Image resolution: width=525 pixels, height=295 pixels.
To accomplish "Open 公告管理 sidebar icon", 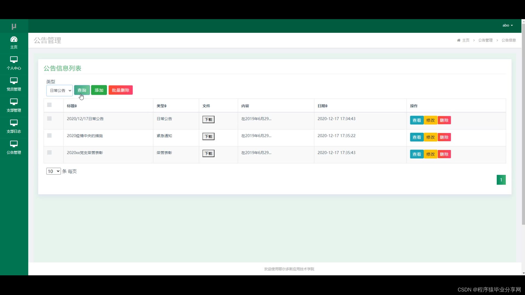I will [14, 144].
